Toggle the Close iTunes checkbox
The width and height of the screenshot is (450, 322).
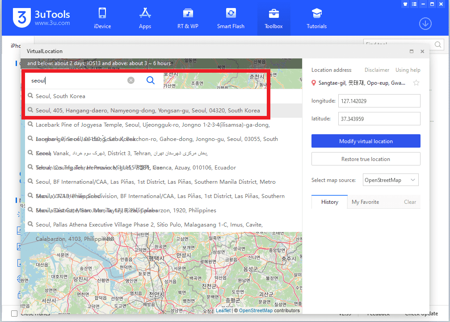point(14,314)
